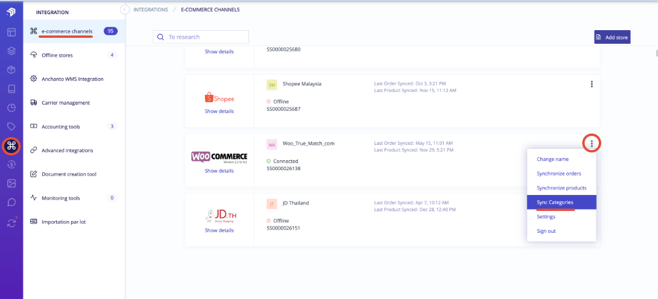Click the vertical scrollbar thumb at right edge

[x=657, y=53]
